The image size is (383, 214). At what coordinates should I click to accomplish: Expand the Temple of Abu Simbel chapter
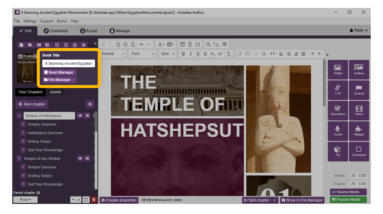click(x=19, y=158)
